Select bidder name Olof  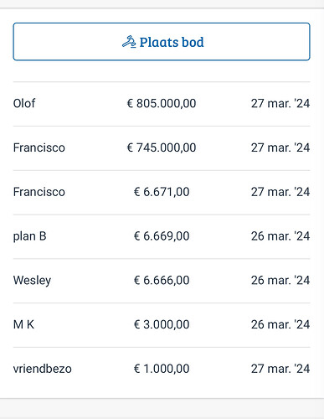[24, 103]
